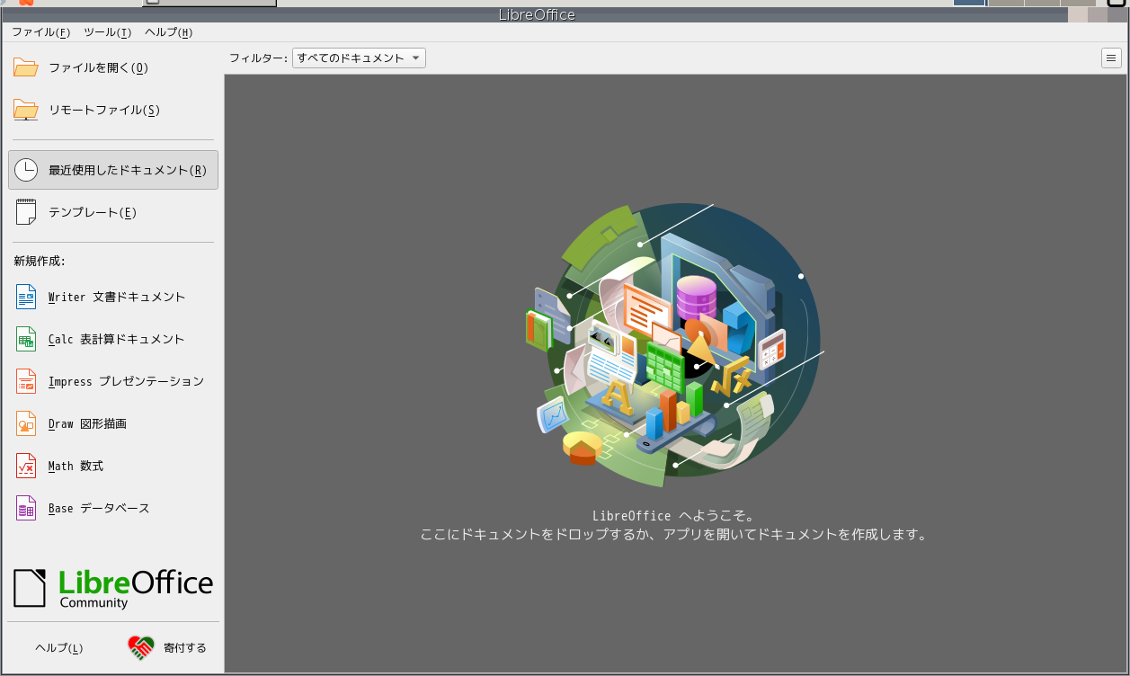The image size is (1130, 676).
Task: Open the view options hamburger menu
Action: click(x=1111, y=58)
